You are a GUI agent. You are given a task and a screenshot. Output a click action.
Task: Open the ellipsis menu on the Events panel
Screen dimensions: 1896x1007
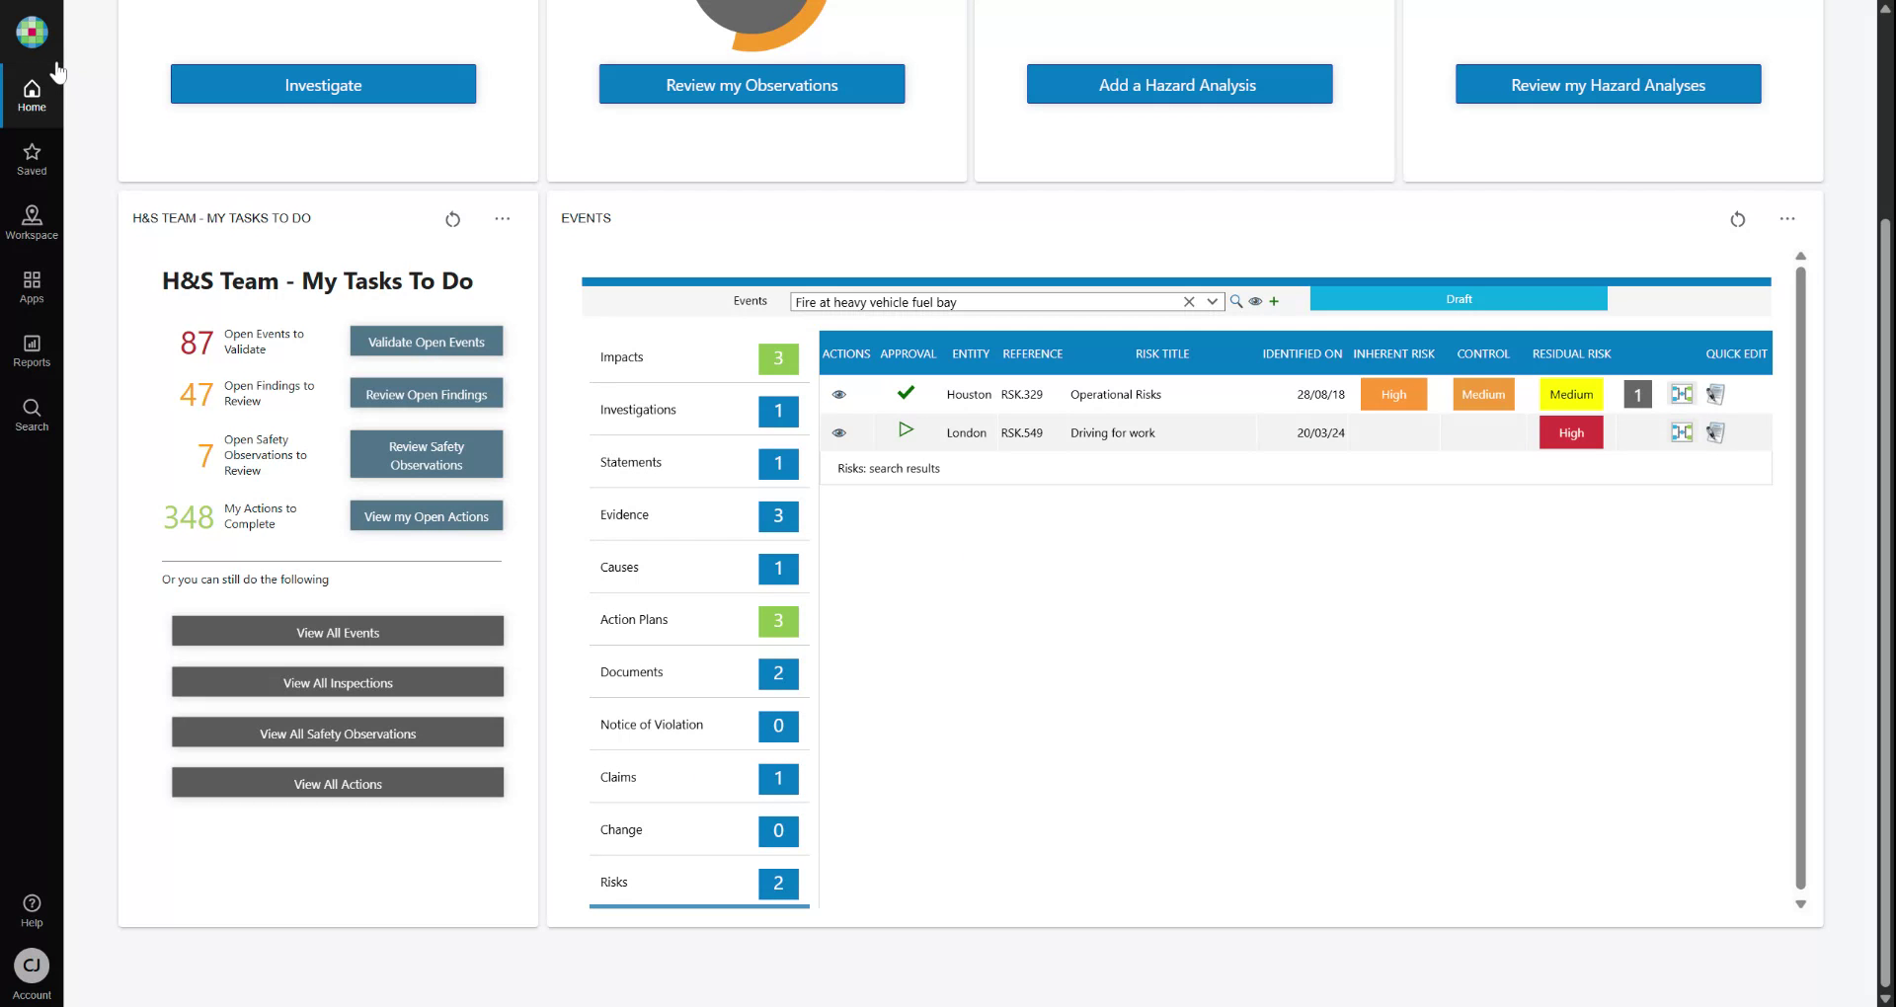[x=1788, y=219]
